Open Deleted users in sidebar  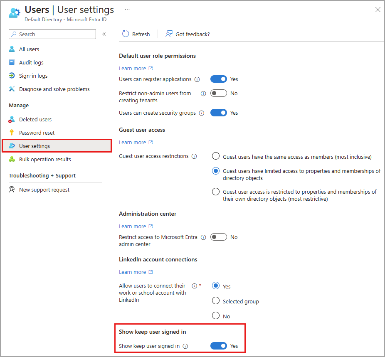point(35,119)
